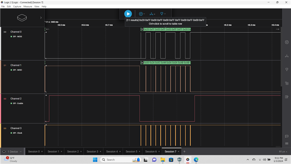The height and width of the screenshot is (164, 291).
Task: Click the SPI - Enable analyzer tag
Action: point(17,103)
